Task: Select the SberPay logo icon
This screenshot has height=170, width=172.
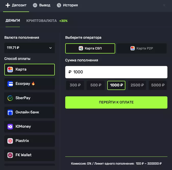Action: [10, 98]
